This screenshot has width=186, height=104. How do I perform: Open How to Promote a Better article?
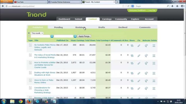(45, 65)
